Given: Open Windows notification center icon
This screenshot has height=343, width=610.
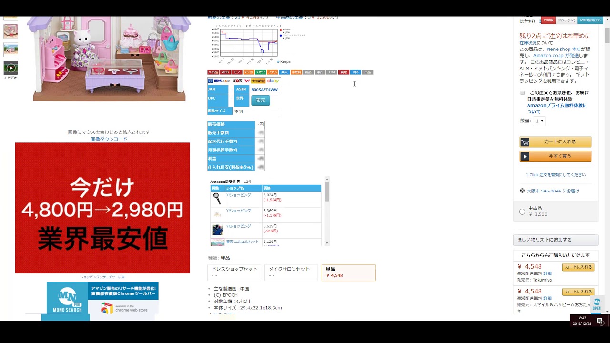Looking at the screenshot, I should pos(600,322).
